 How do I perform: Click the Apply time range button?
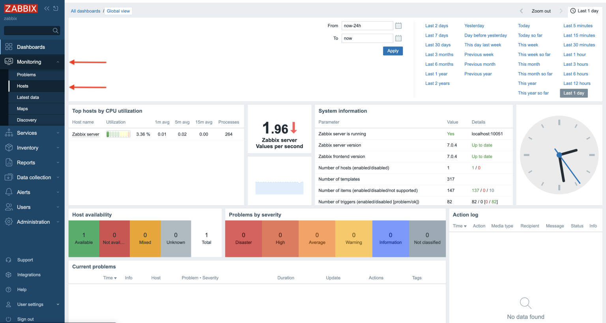(393, 51)
